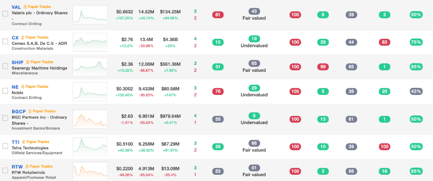433x181 pixels.
Task: Click the Paper Trades icon beside CX ticker
Action: click(23, 37)
